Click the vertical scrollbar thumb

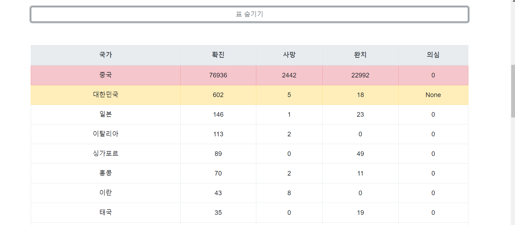tap(513, 91)
